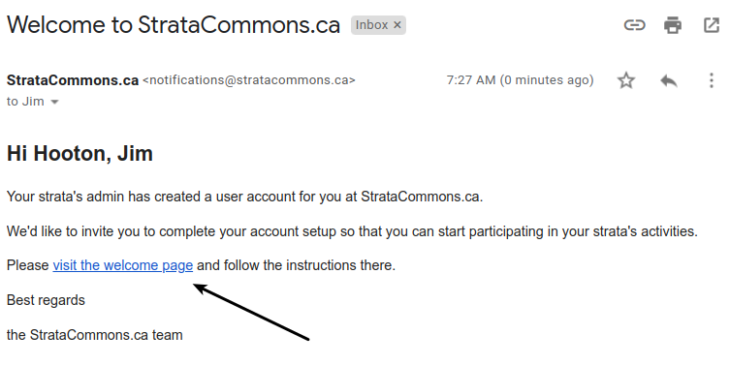
Task: Click the "Hi Hooton, Jim" heading
Action: [79, 154]
